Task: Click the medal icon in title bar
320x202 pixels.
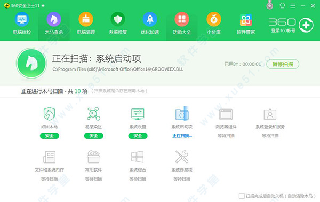Action: (x=270, y=5)
